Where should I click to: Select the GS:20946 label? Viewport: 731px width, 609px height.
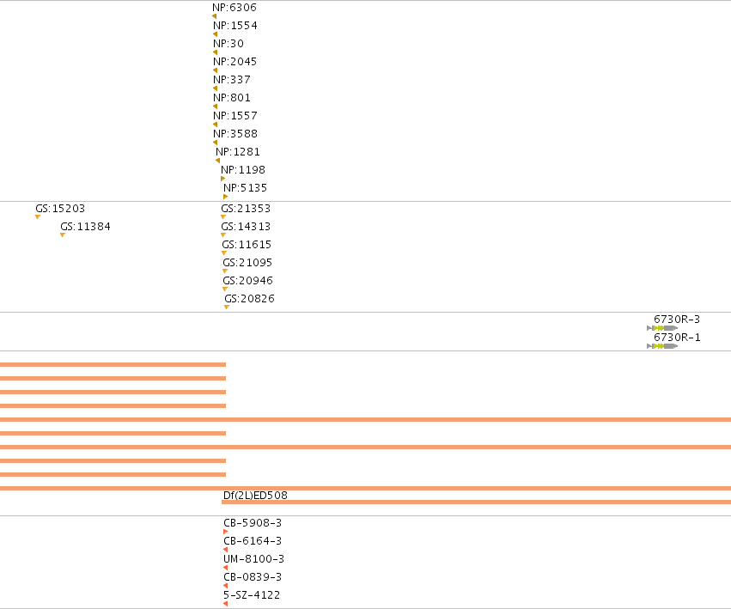point(247,281)
